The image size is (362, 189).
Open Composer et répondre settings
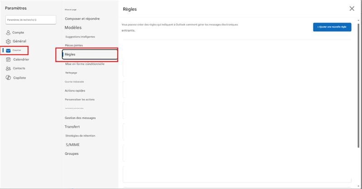click(82, 18)
